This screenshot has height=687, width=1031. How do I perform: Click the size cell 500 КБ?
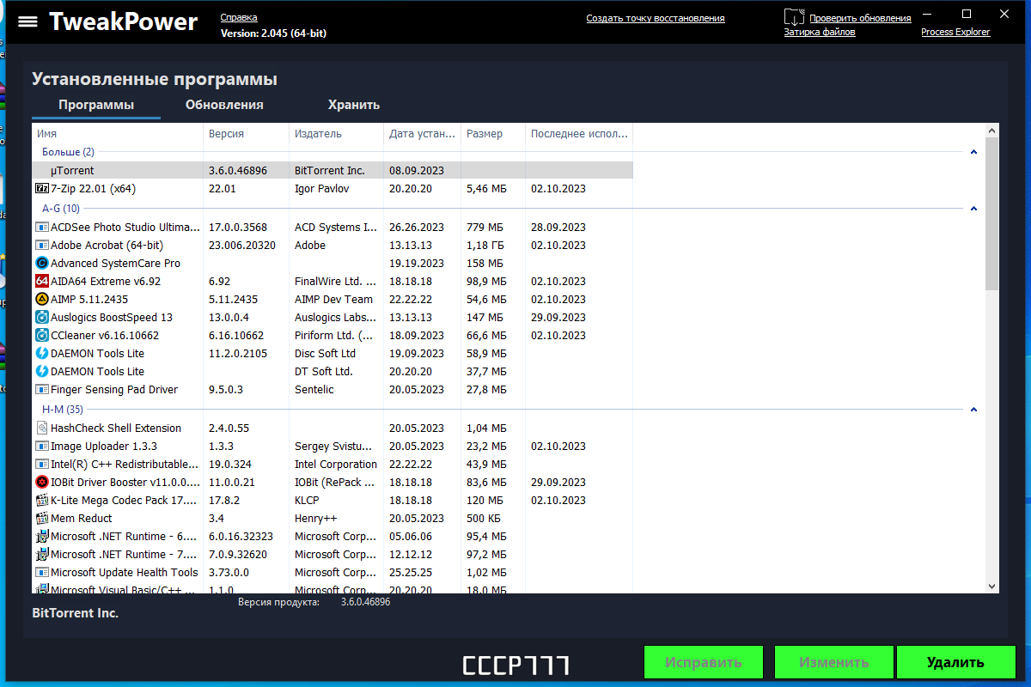485,519
